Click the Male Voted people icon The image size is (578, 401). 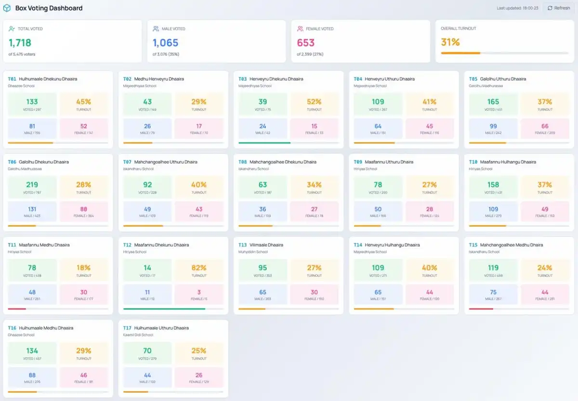click(156, 29)
